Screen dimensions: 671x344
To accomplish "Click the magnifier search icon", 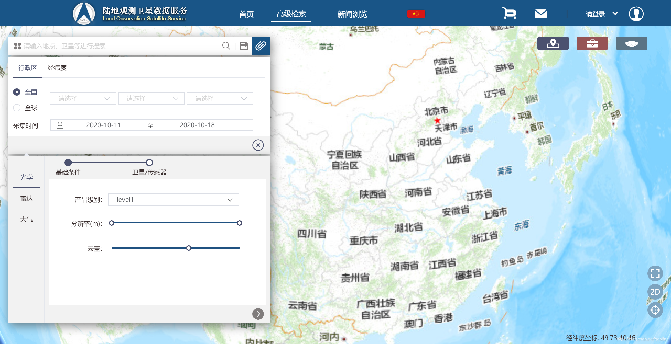I will tap(226, 46).
